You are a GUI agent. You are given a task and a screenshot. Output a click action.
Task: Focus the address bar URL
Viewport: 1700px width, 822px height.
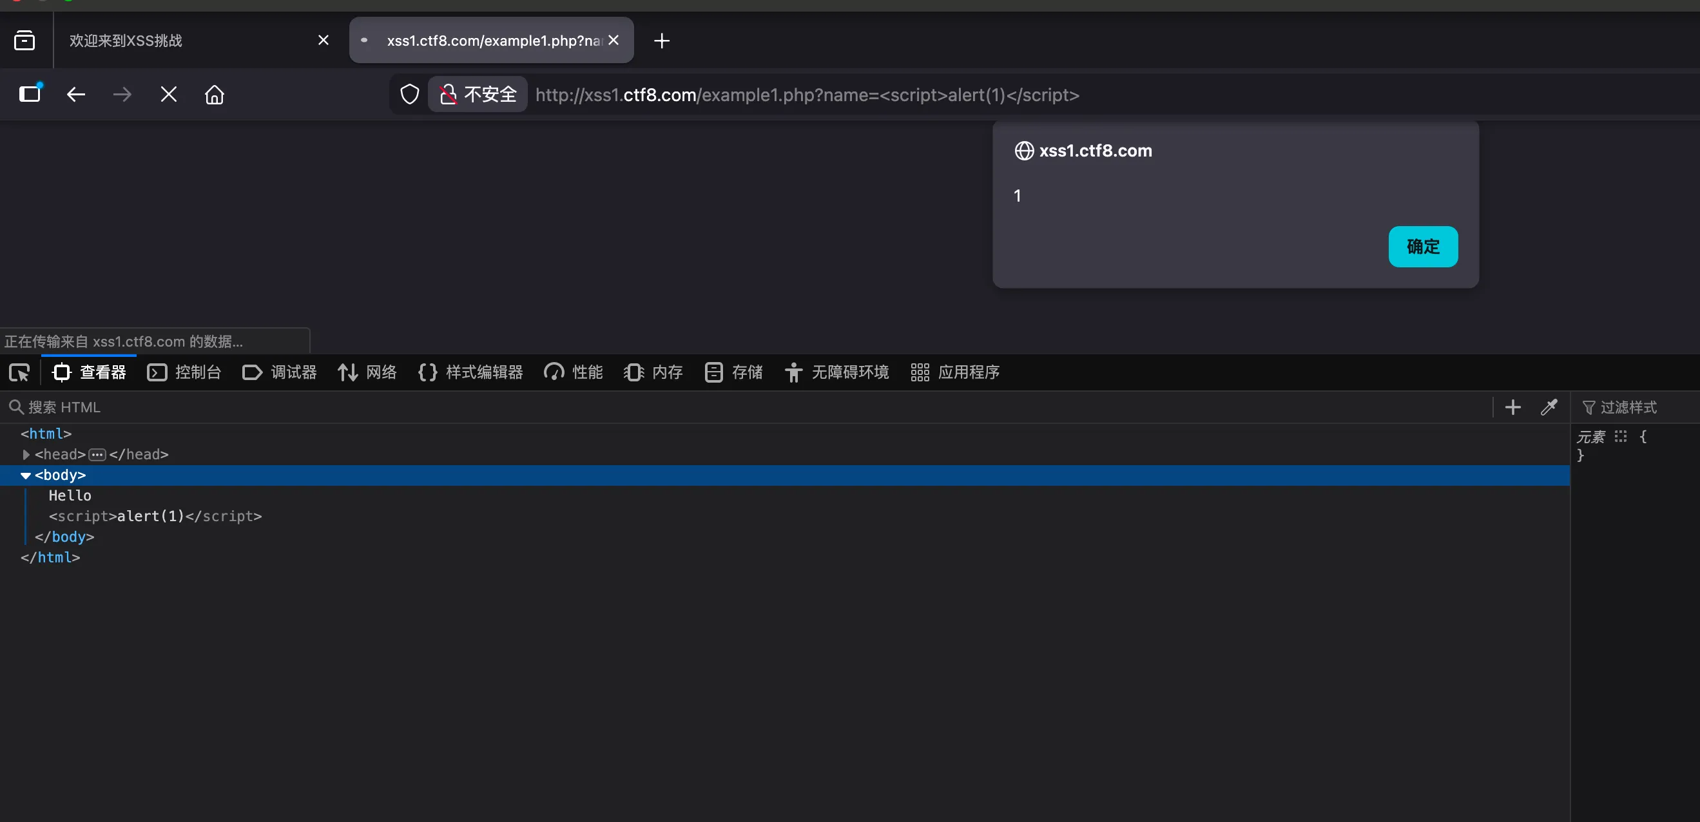pyautogui.click(x=807, y=94)
